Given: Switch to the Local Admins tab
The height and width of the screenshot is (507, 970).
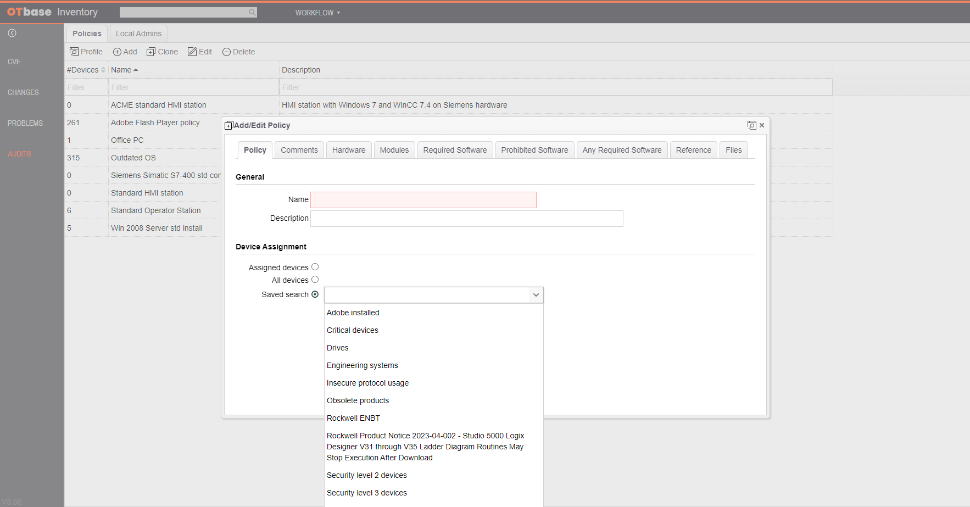Looking at the screenshot, I should pos(138,34).
